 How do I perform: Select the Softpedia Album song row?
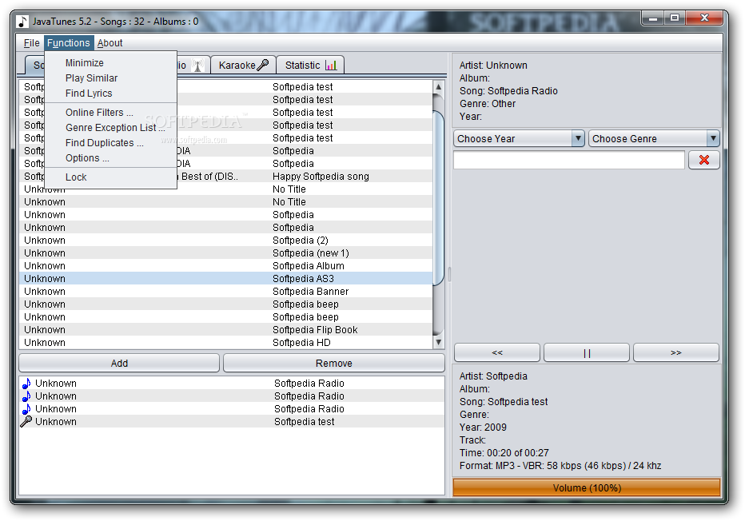[x=226, y=266]
